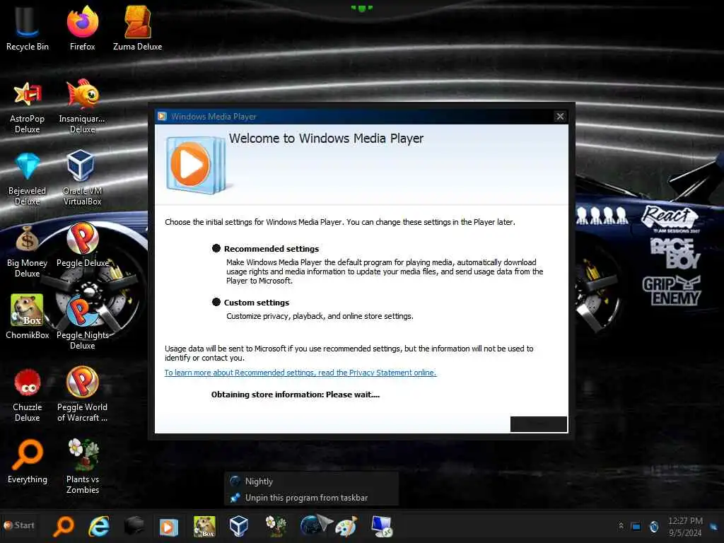Click the ChomikBox icon in the taskbar
This screenshot has width=724, height=543.
204,526
